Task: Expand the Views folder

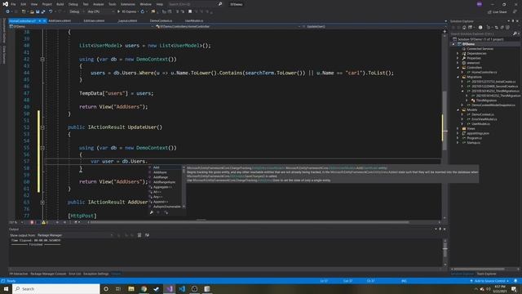Action: [458, 128]
